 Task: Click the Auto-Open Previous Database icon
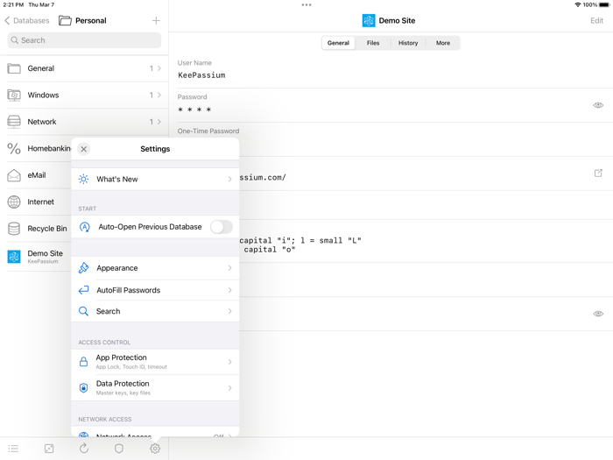point(84,227)
